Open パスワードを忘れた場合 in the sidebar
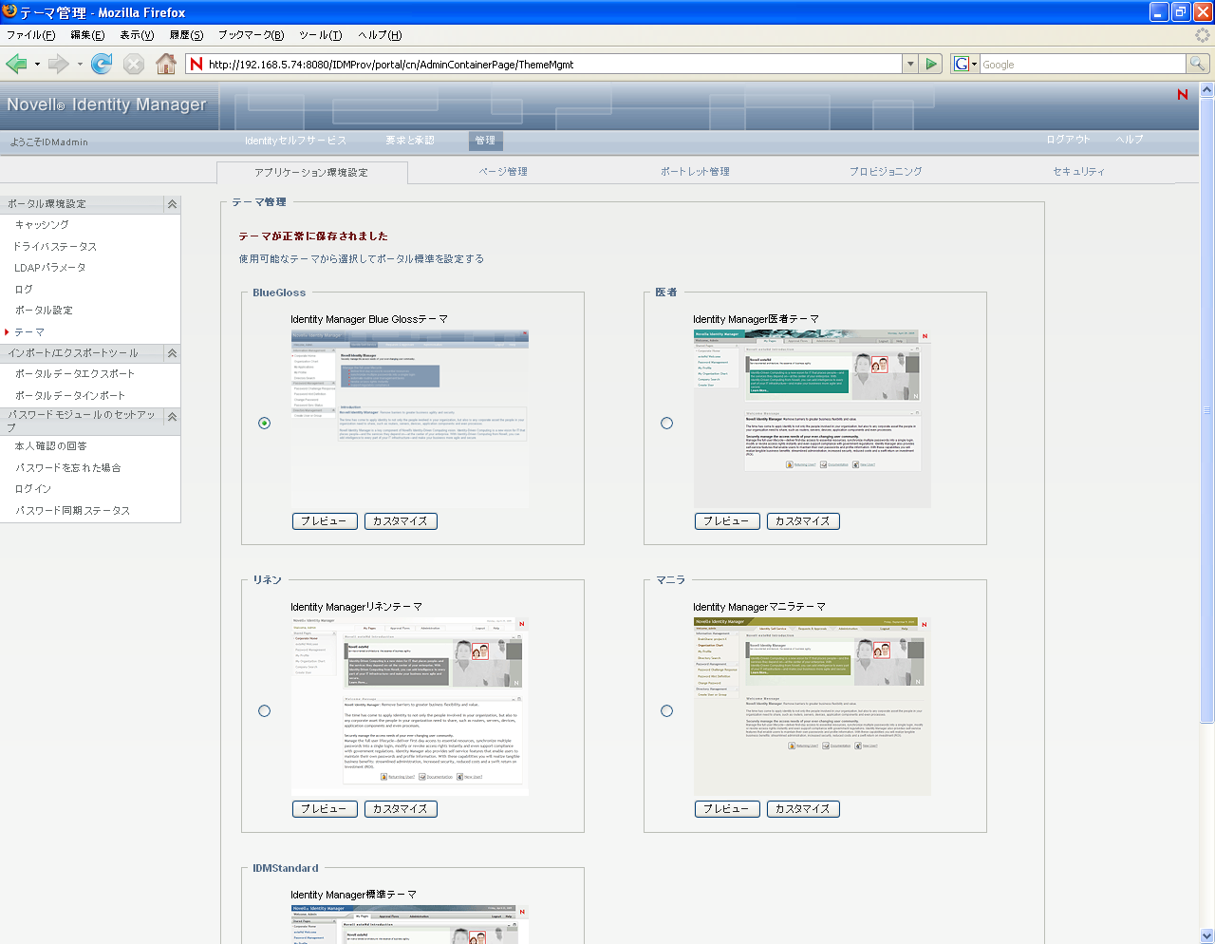 [68, 468]
